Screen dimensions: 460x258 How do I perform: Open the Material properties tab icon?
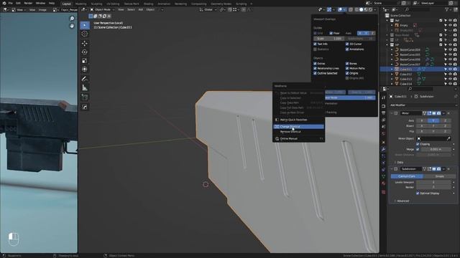[x=383, y=183]
